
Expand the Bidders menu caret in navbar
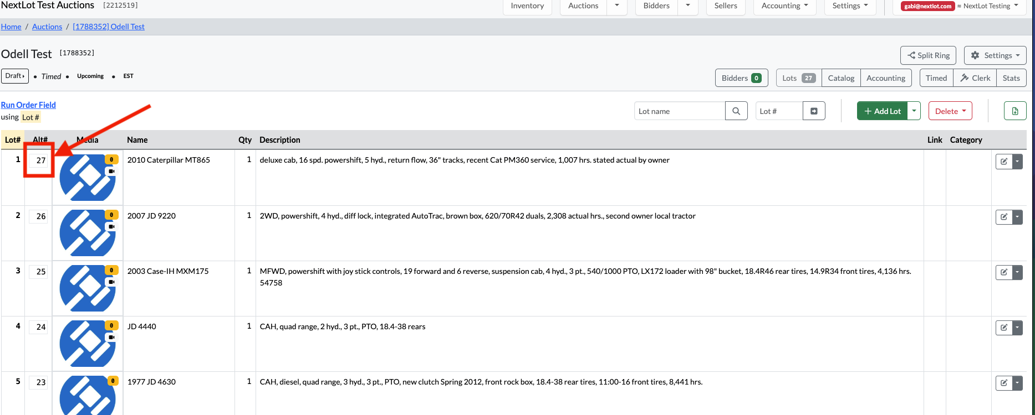tap(688, 6)
